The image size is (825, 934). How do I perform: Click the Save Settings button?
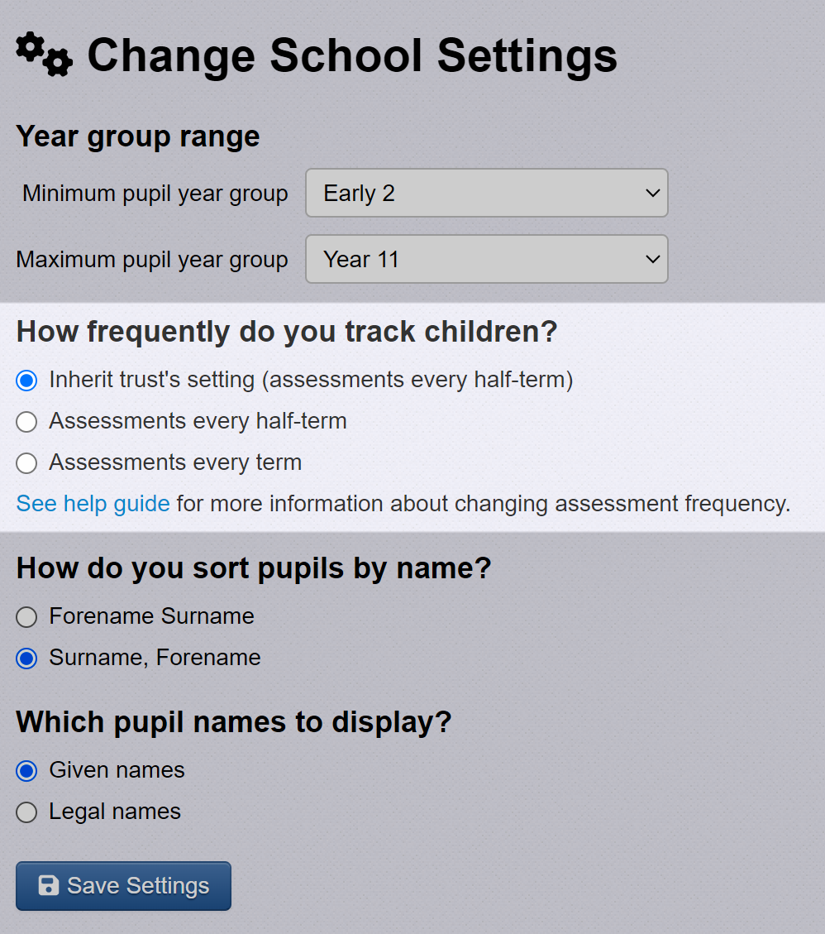[x=123, y=886]
